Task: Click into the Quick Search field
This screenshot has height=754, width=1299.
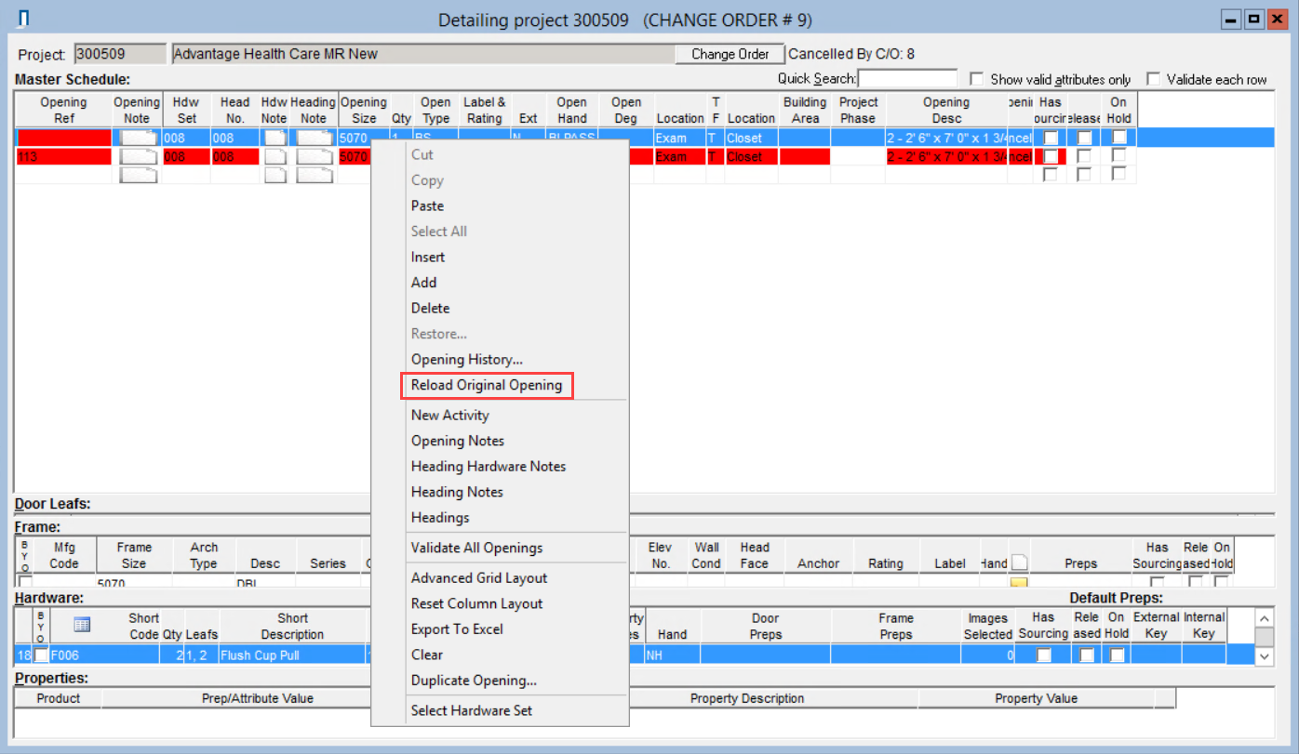Action: [x=907, y=79]
